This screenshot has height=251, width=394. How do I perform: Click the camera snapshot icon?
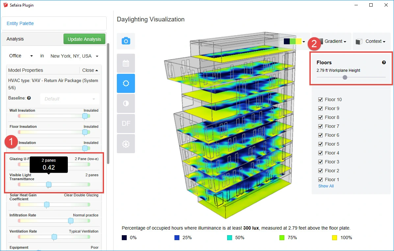(126, 41)
